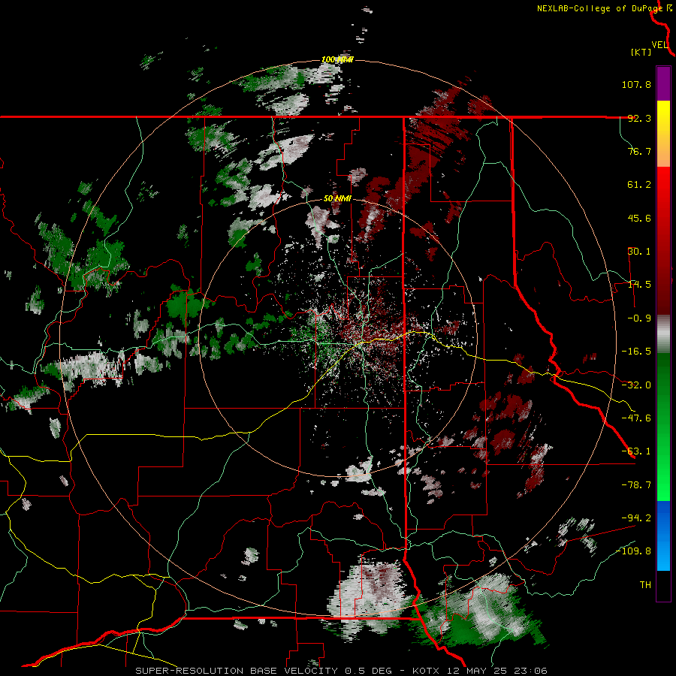Click the -109.8 velocity scale value
Screen dimensions: 676x676
[633, 551]
